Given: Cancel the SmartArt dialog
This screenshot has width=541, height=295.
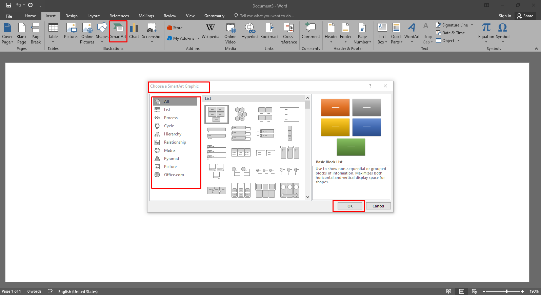Looking at the screenshot, I should point(378,206).
